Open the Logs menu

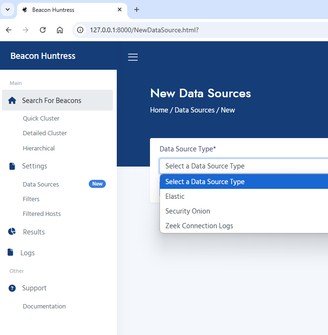point(28,253)
